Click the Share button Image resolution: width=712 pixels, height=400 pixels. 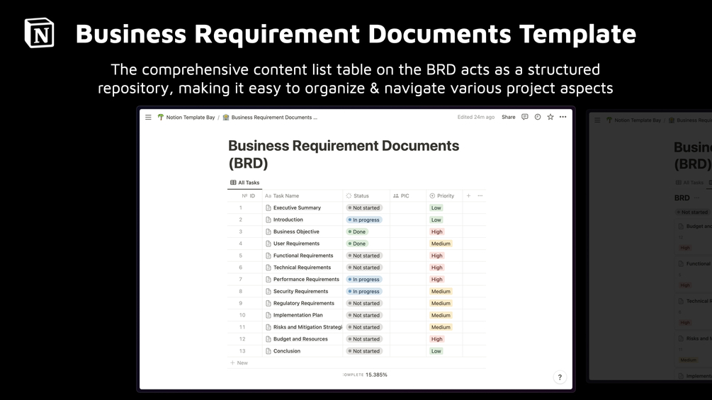coord(508,117)
